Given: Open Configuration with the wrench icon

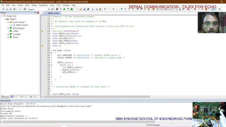Looking at the screenshot, I should [220, 9].
